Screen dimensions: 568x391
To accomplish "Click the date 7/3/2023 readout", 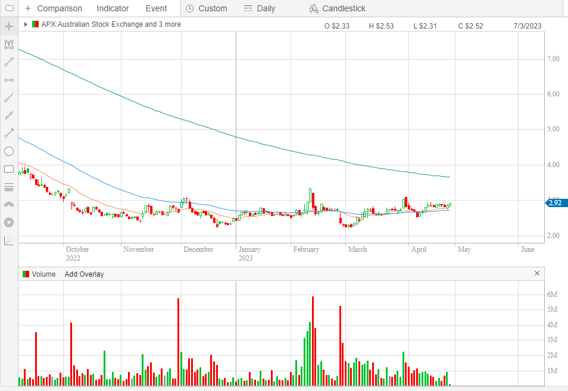I will pyautogui.click(x=528, y=26).
